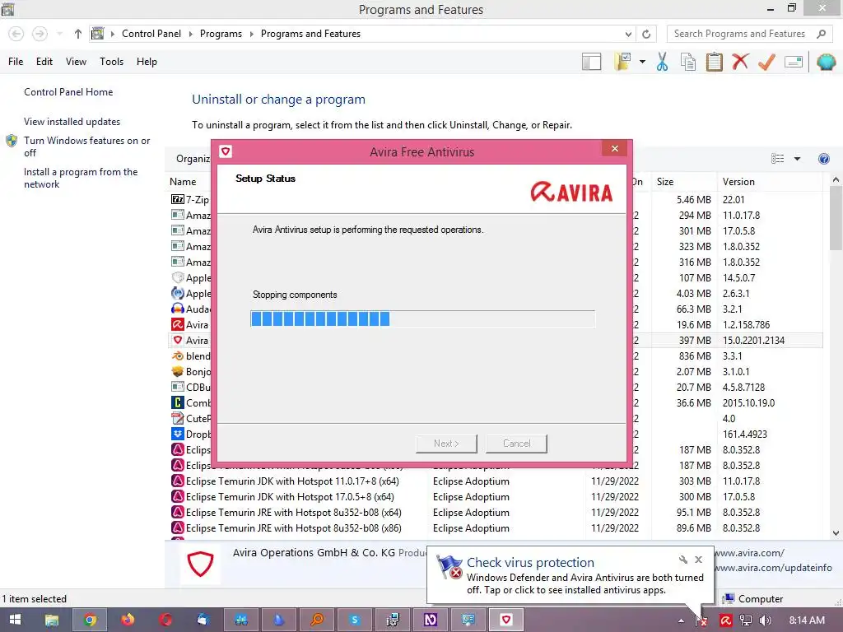The image size is (843, 632).
Task: Open the Tools menu
Action: [x=111, y=62]
